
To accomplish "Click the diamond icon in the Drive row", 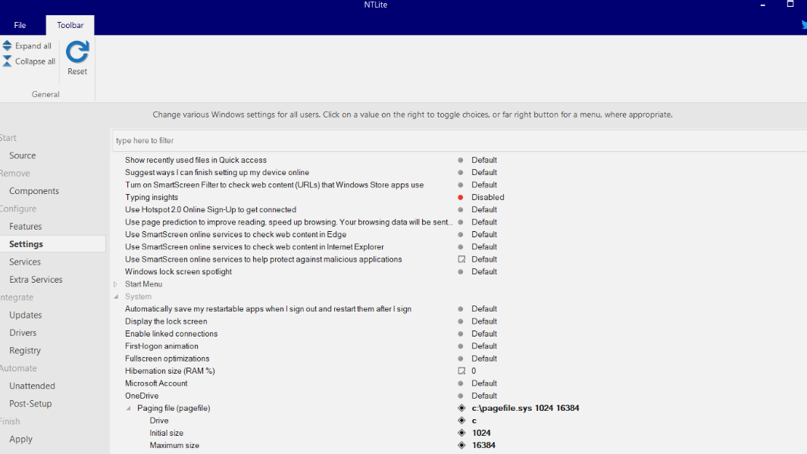I will (x=461, y=421).
